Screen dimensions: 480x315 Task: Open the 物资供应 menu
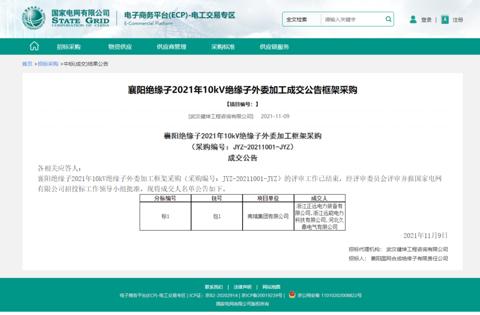pos(120,47)
